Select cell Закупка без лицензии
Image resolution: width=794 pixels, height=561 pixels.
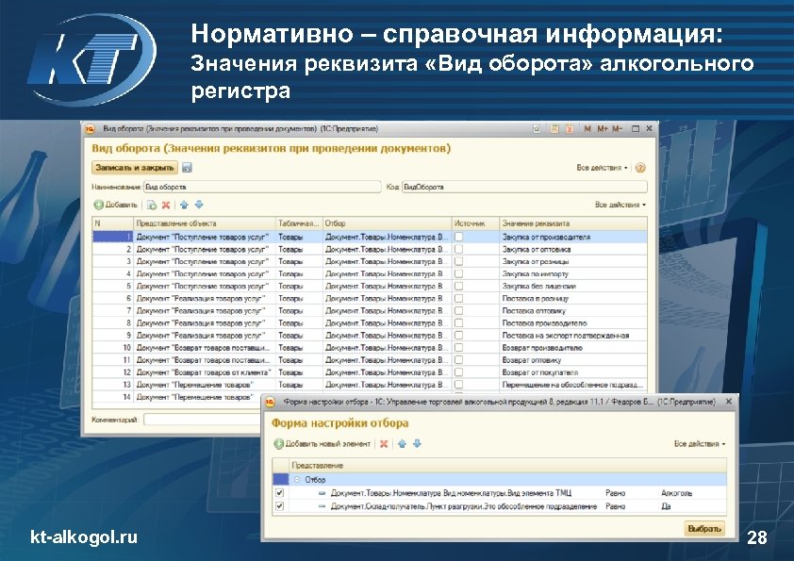[x=572, y=286]
